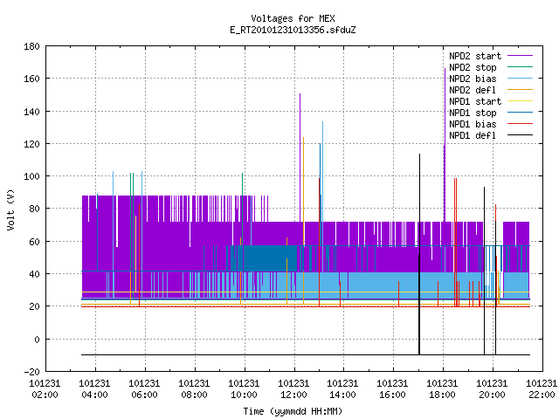Click the 'NPD2 stop' legend label

tap(473, 67)
